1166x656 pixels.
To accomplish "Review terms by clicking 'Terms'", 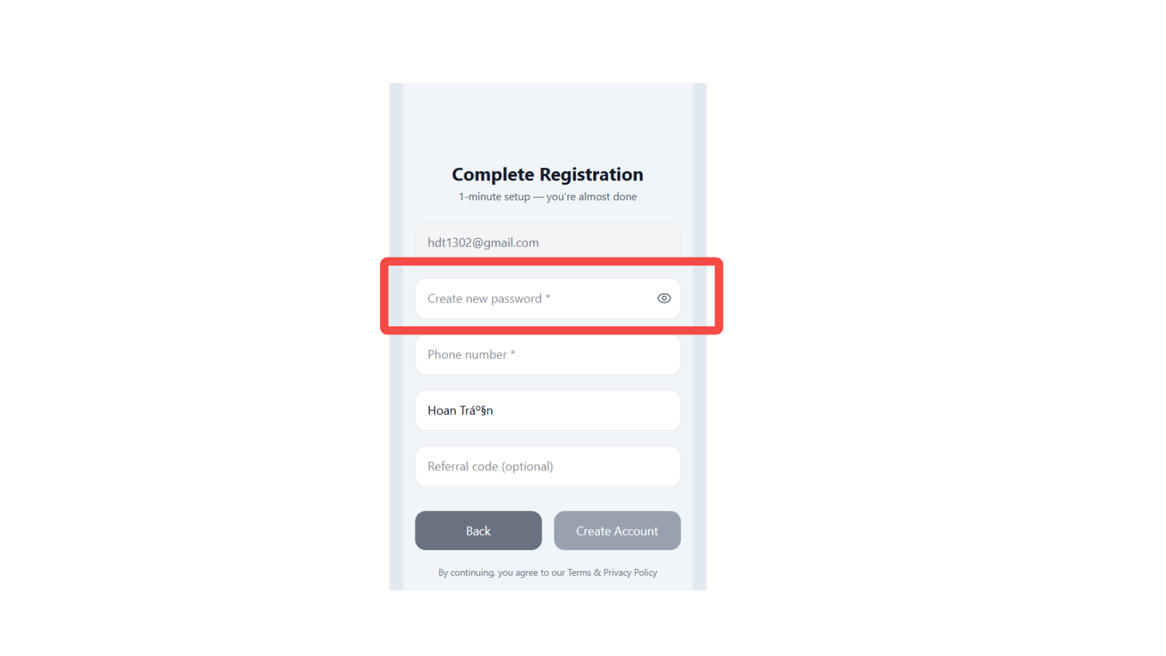I will tap(579, 572).
